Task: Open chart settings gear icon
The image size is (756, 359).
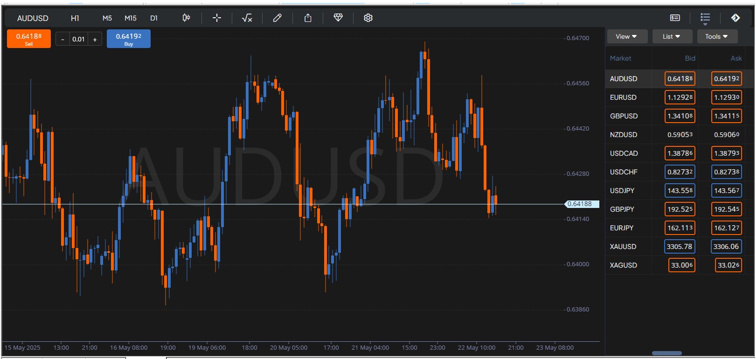Action: 368,18
